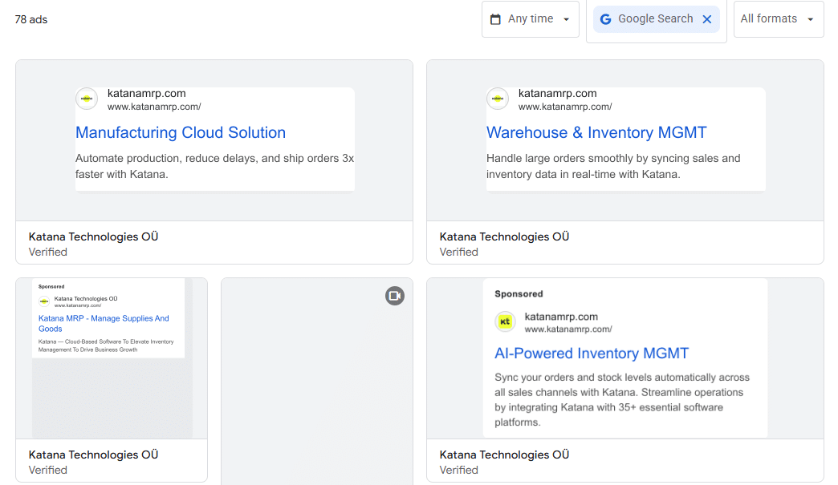Screen dimensions: 838x485
Task: Click Katana logo in Manufacturing Cloud Solution ad
Action: [x=87, y=99]
